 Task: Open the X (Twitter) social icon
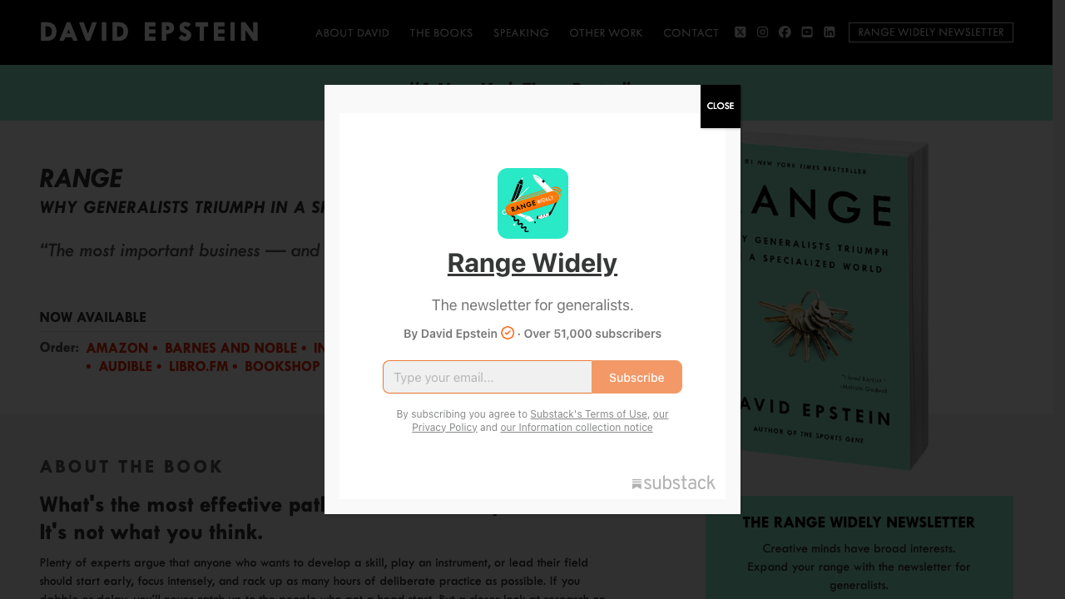[x=741, y=32]
